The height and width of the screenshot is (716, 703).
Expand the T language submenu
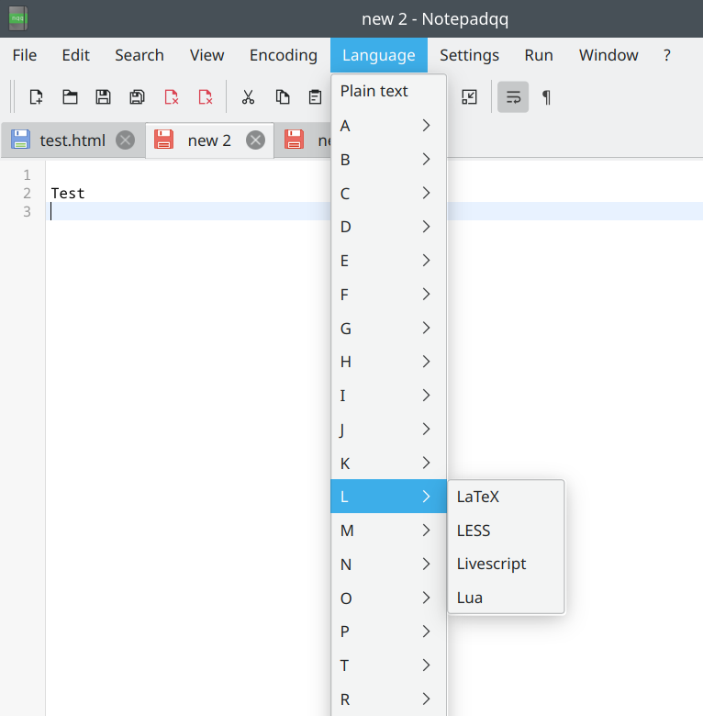pos(388,666)
